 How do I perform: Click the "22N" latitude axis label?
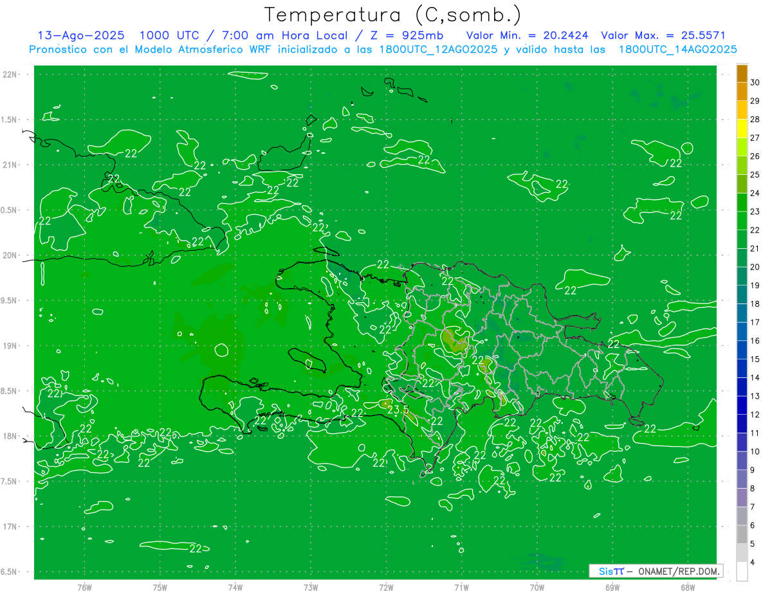coord(11,75)
